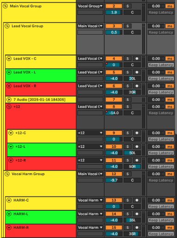Arm recording on HARM-R track
The width and height of the screenshot is (177, 238).
point(137,227)
